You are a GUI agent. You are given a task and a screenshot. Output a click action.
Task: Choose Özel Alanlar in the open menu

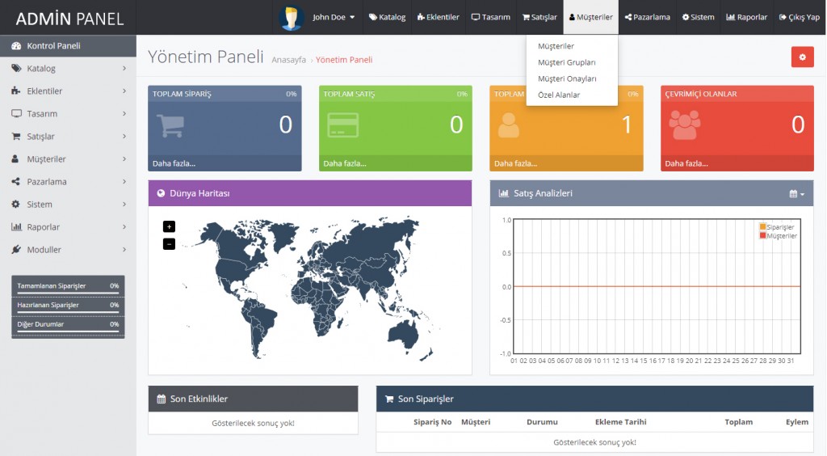[559, 95]
